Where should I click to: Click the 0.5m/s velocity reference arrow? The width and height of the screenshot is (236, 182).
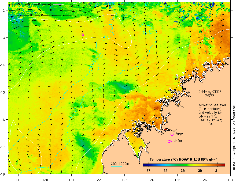pyautogui.click(x=207, y=124)
